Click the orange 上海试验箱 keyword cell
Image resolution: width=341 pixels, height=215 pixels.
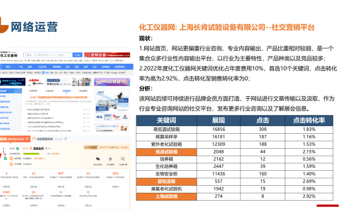[x=166, y=196]
